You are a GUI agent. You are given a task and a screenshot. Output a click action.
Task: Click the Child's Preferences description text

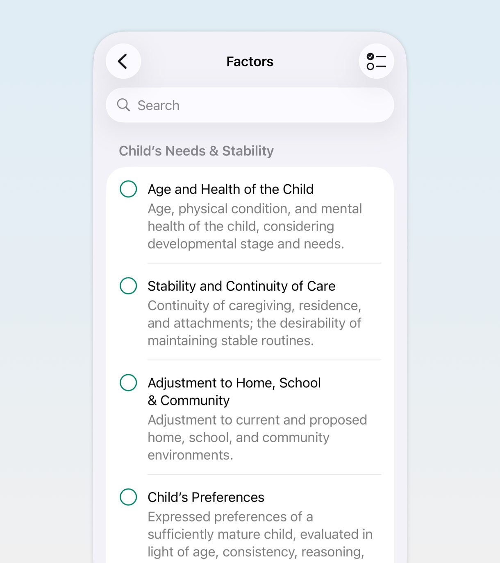pos(259,534)
